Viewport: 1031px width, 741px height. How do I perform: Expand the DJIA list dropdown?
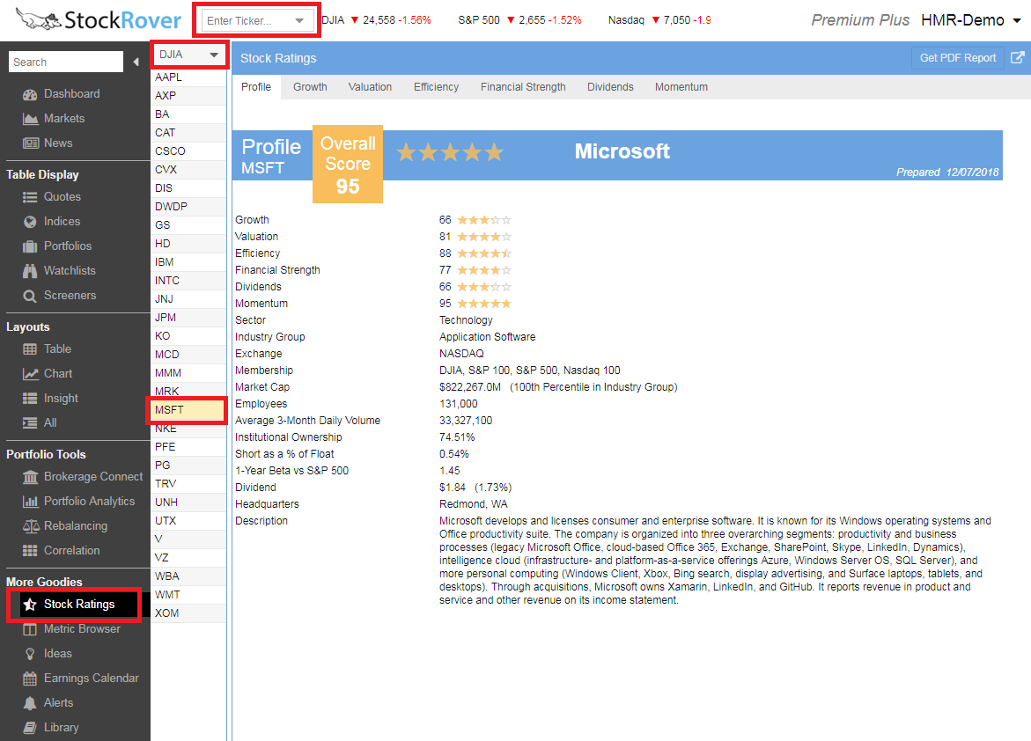point(213,55)
